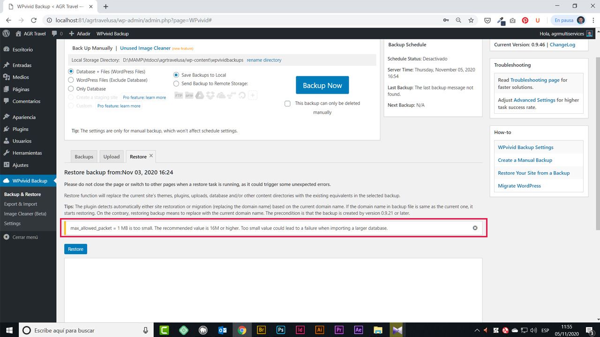Click the Restore button
The image size is (600, 337).
[75, 249]
